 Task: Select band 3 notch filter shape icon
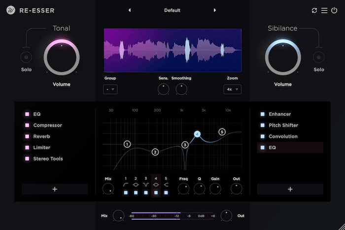point(146,185)
